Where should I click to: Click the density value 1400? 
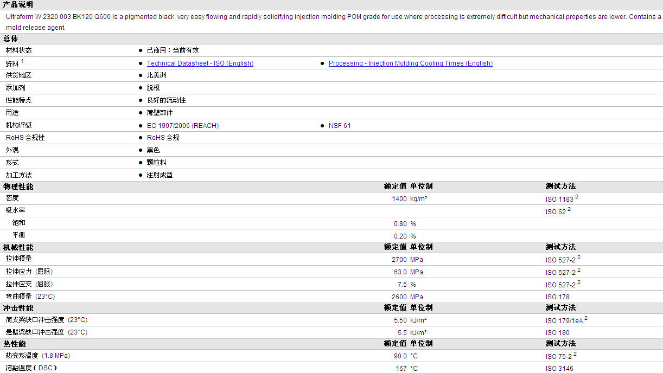pyautogui.click(x=399, y=199)
